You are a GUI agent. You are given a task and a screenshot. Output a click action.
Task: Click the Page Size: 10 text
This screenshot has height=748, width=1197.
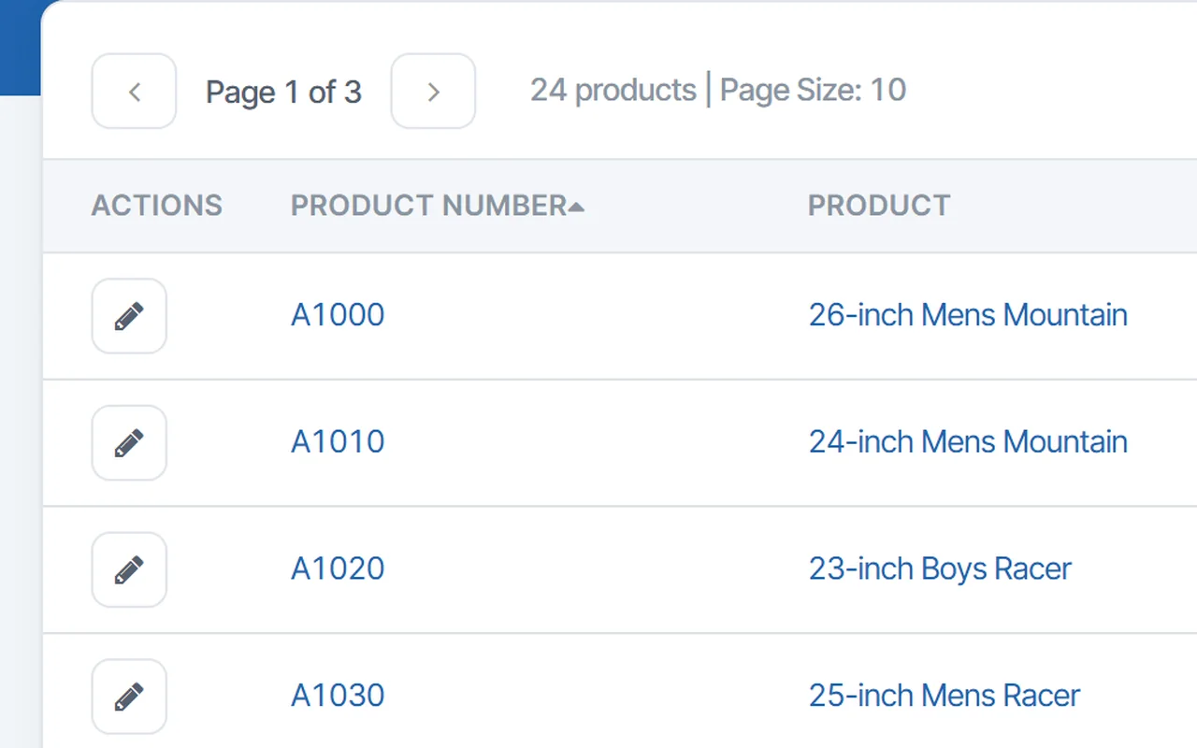point(813,90)
